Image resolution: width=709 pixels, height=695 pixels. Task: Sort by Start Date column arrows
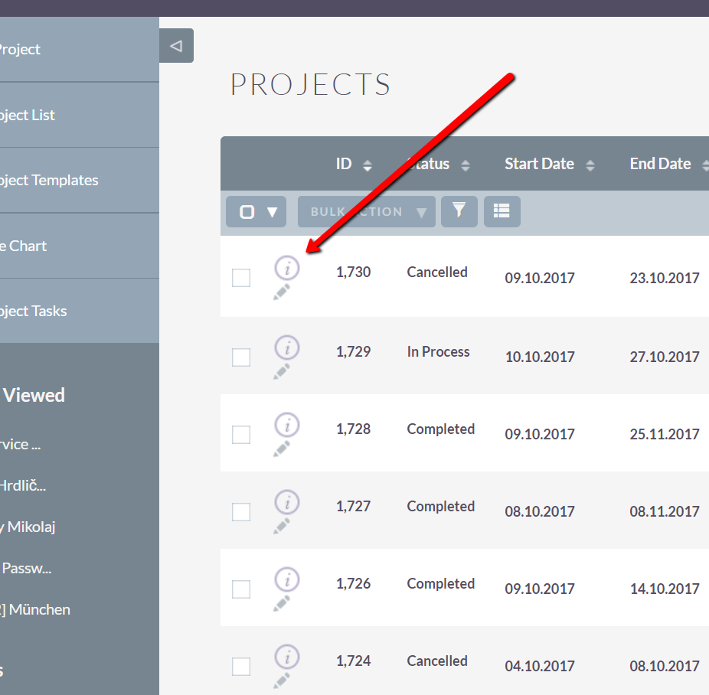[590, 165]
